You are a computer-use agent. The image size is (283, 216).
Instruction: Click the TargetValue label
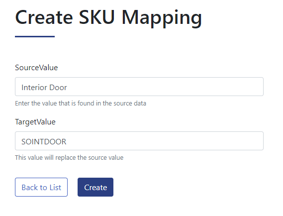(x=35, y=122)
